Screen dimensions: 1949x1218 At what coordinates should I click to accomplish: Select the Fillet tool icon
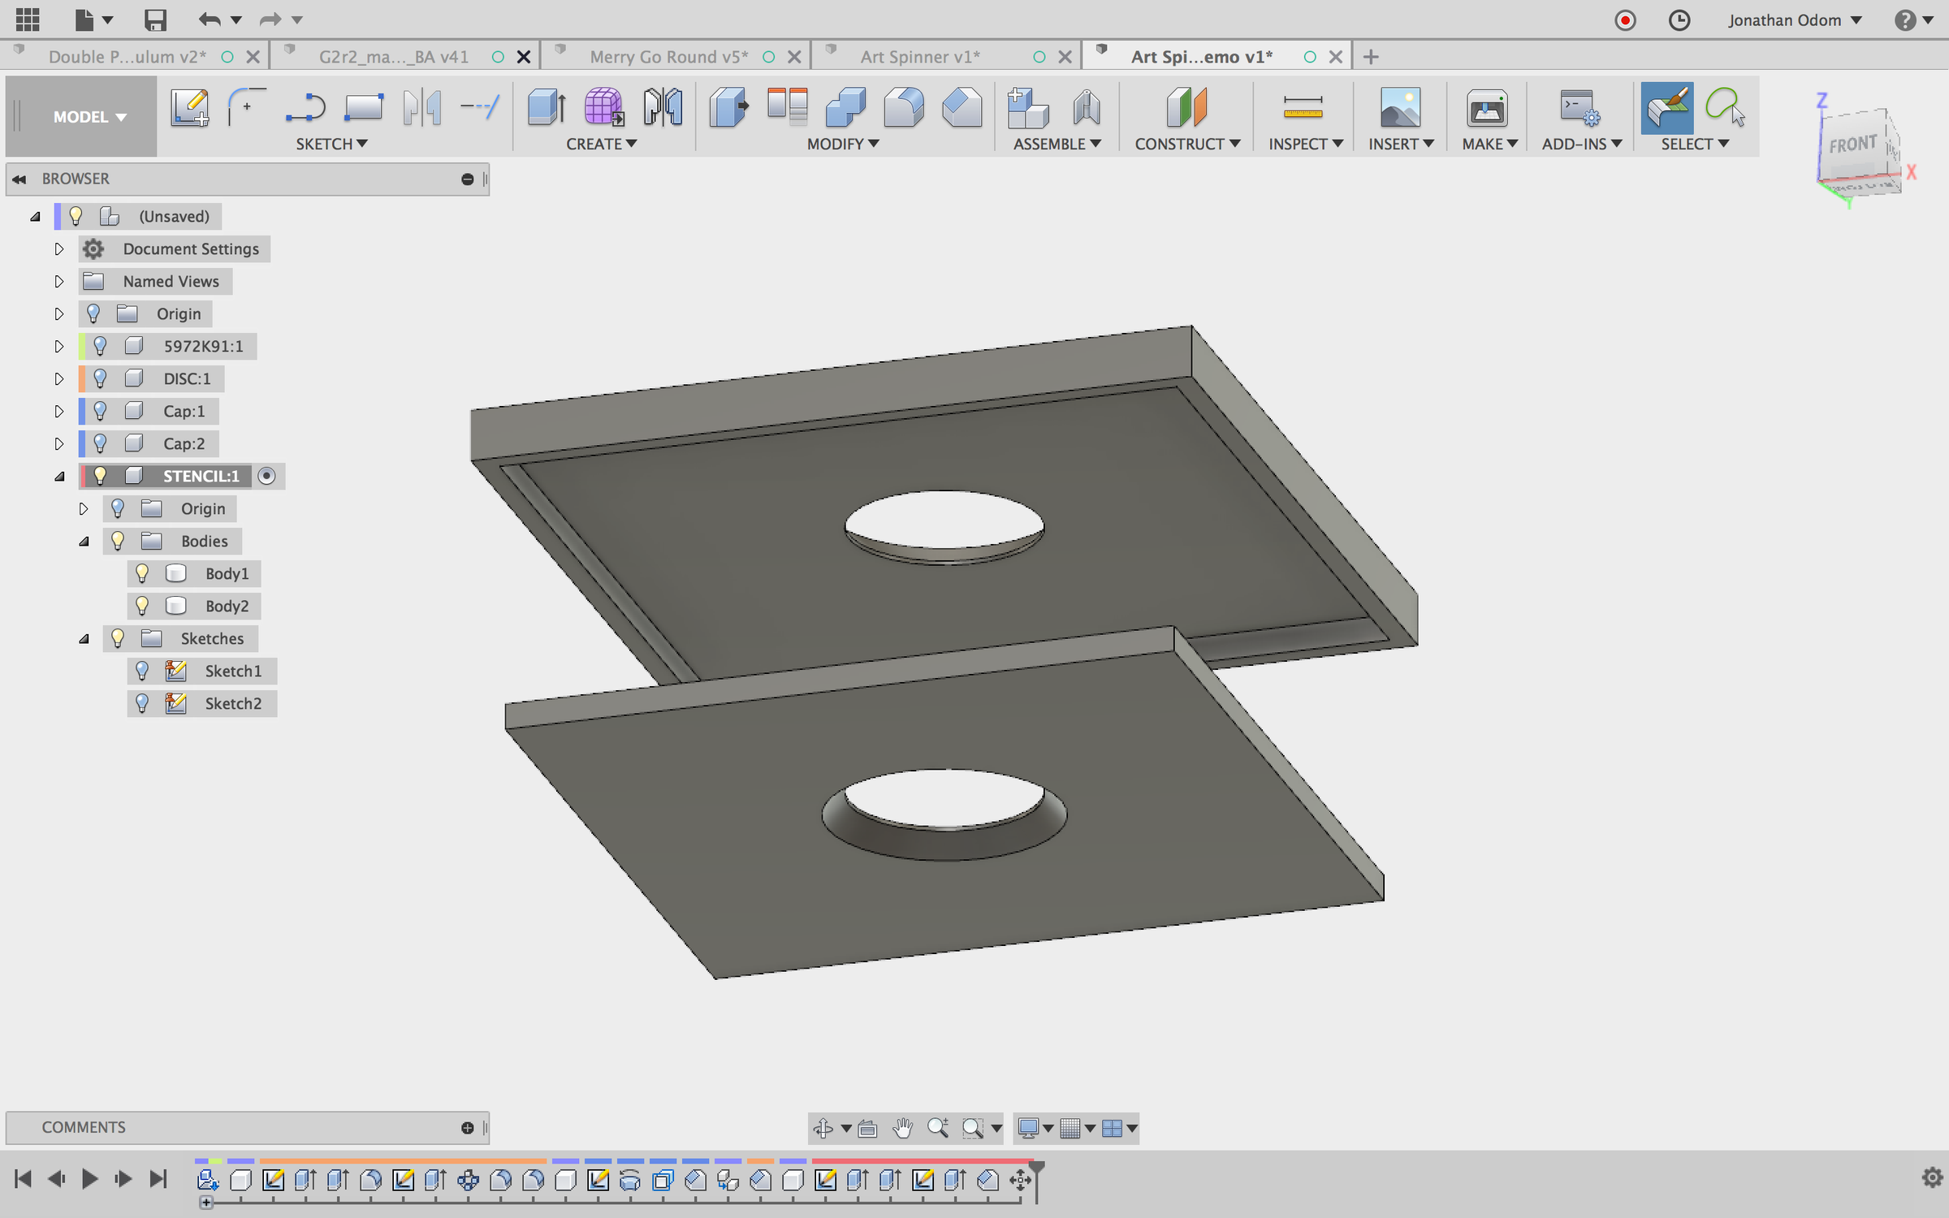pos(903,108)
